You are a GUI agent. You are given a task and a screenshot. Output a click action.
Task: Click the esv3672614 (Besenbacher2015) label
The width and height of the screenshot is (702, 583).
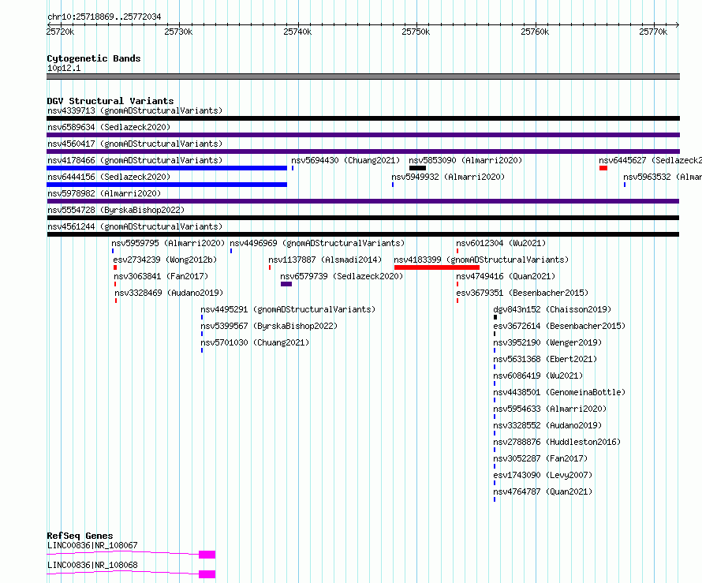click(x=559, y=326)
